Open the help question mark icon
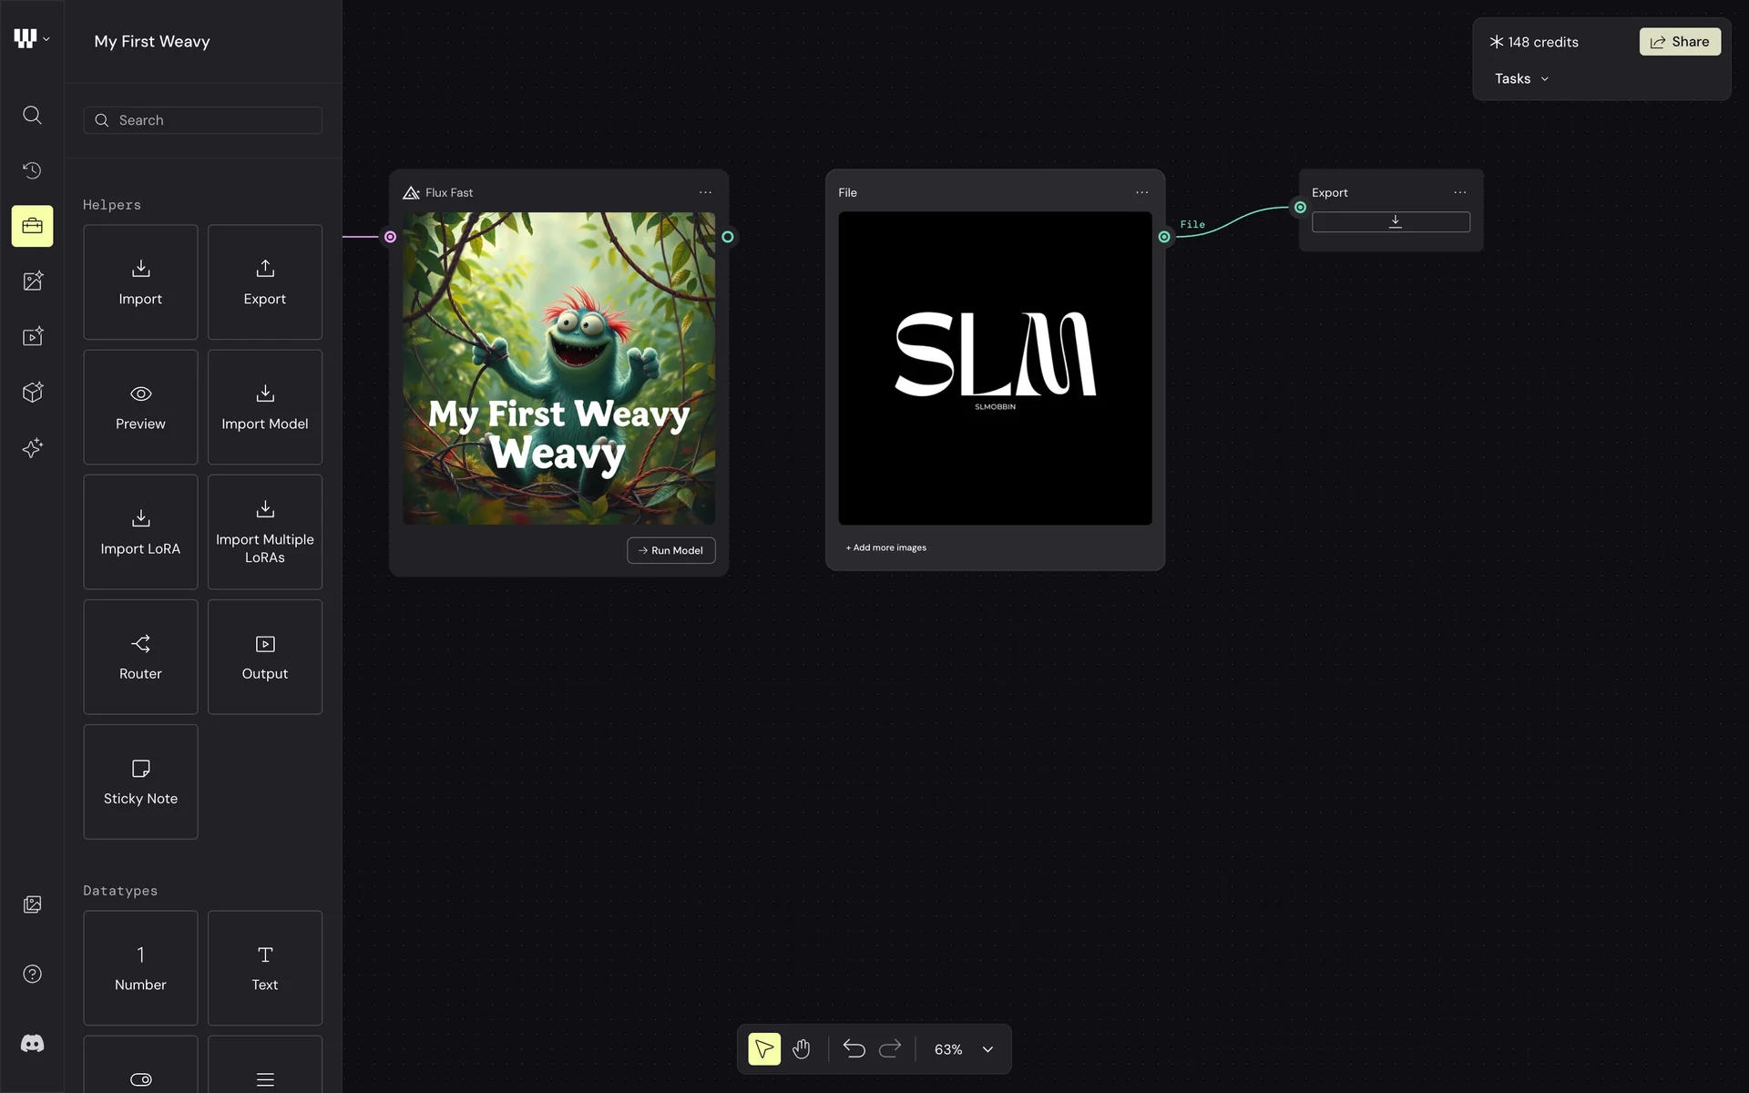The width and height of the screenshot is (1749, 1093). [x=32, y=974]
